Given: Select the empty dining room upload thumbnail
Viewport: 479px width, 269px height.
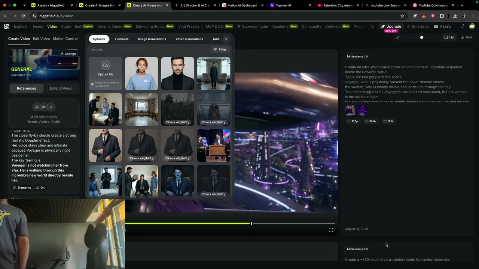Looking at the screenshot, I should click(x=141, y=109).
